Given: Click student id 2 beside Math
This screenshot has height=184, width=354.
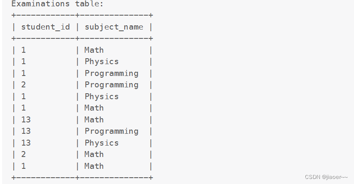Looking at the screenshot, I should pyautogui.click(x=24, y=154).
